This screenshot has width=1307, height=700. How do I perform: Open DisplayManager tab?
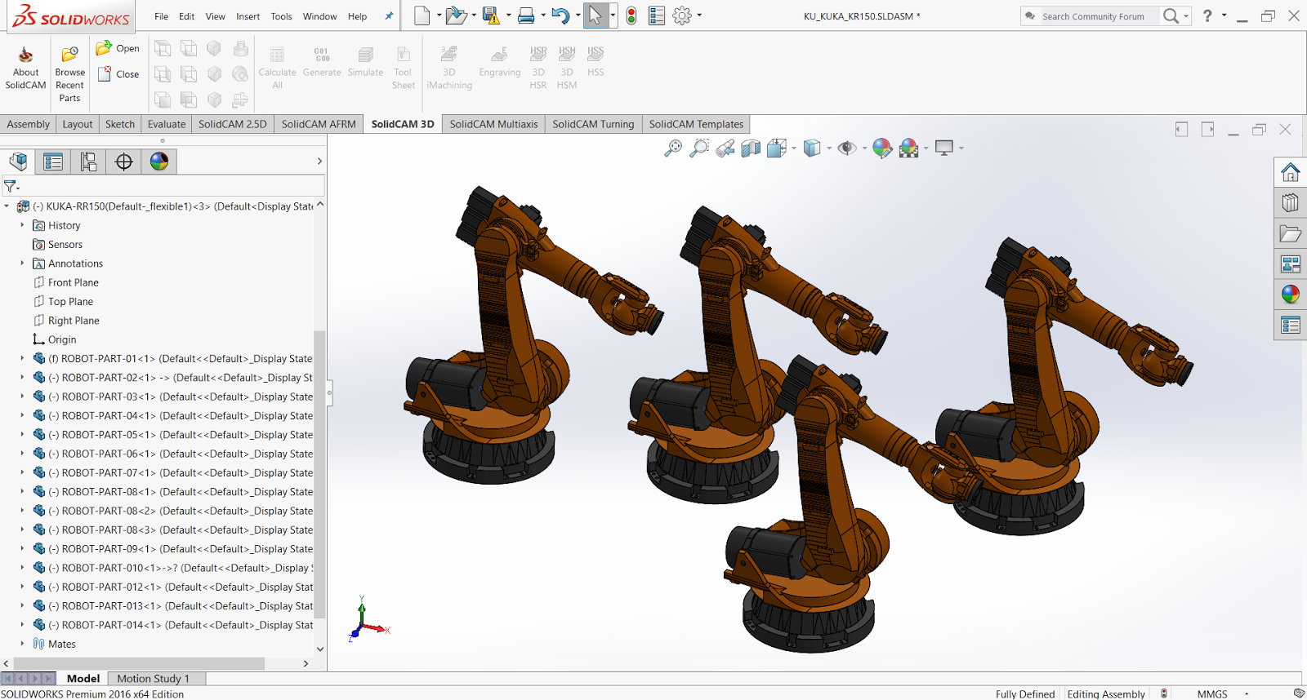pos(159,161)
